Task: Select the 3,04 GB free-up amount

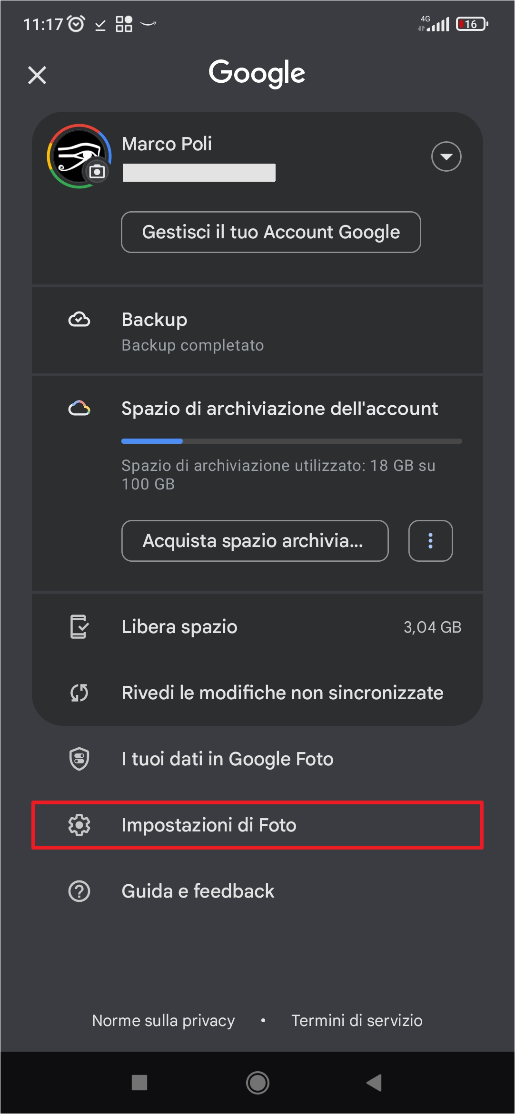Action: [x=432, y=627]
